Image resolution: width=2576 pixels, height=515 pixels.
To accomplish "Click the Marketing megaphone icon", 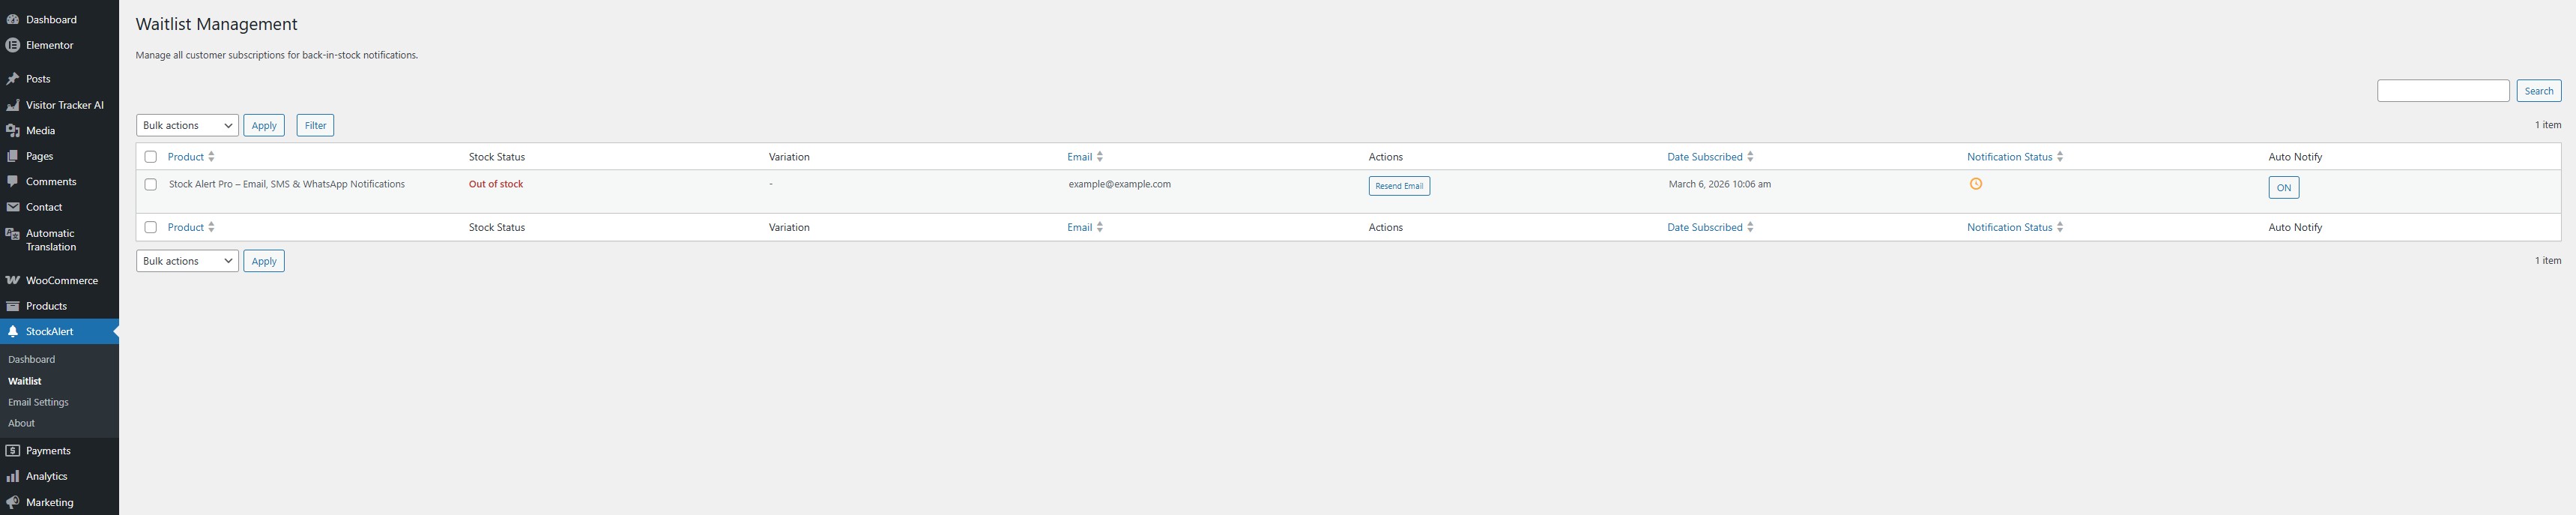I will (13, 503).
